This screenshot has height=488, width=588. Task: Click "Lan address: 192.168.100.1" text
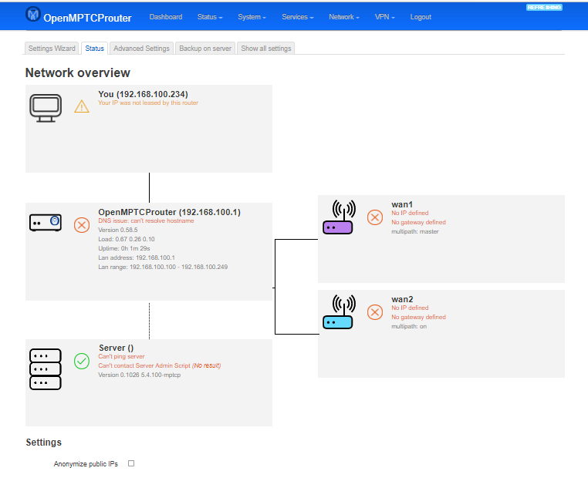coord(137,257)
